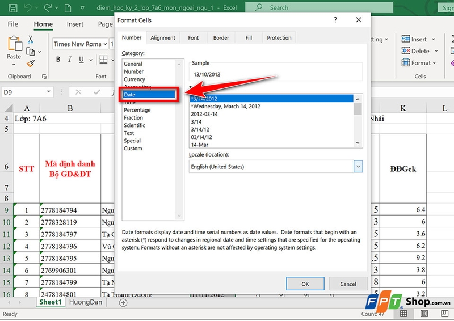Open the Locale English (United States) dropdown
The image size is (454, 321).
click(x=358, y=166)
